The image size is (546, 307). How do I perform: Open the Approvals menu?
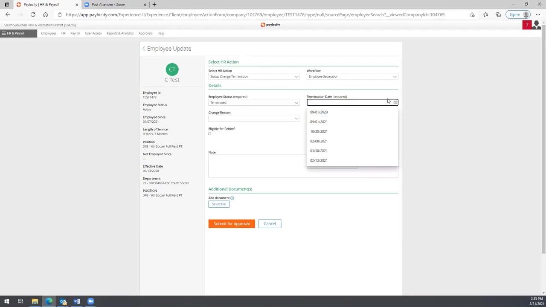pyautogui.click(x=145, y=33)
